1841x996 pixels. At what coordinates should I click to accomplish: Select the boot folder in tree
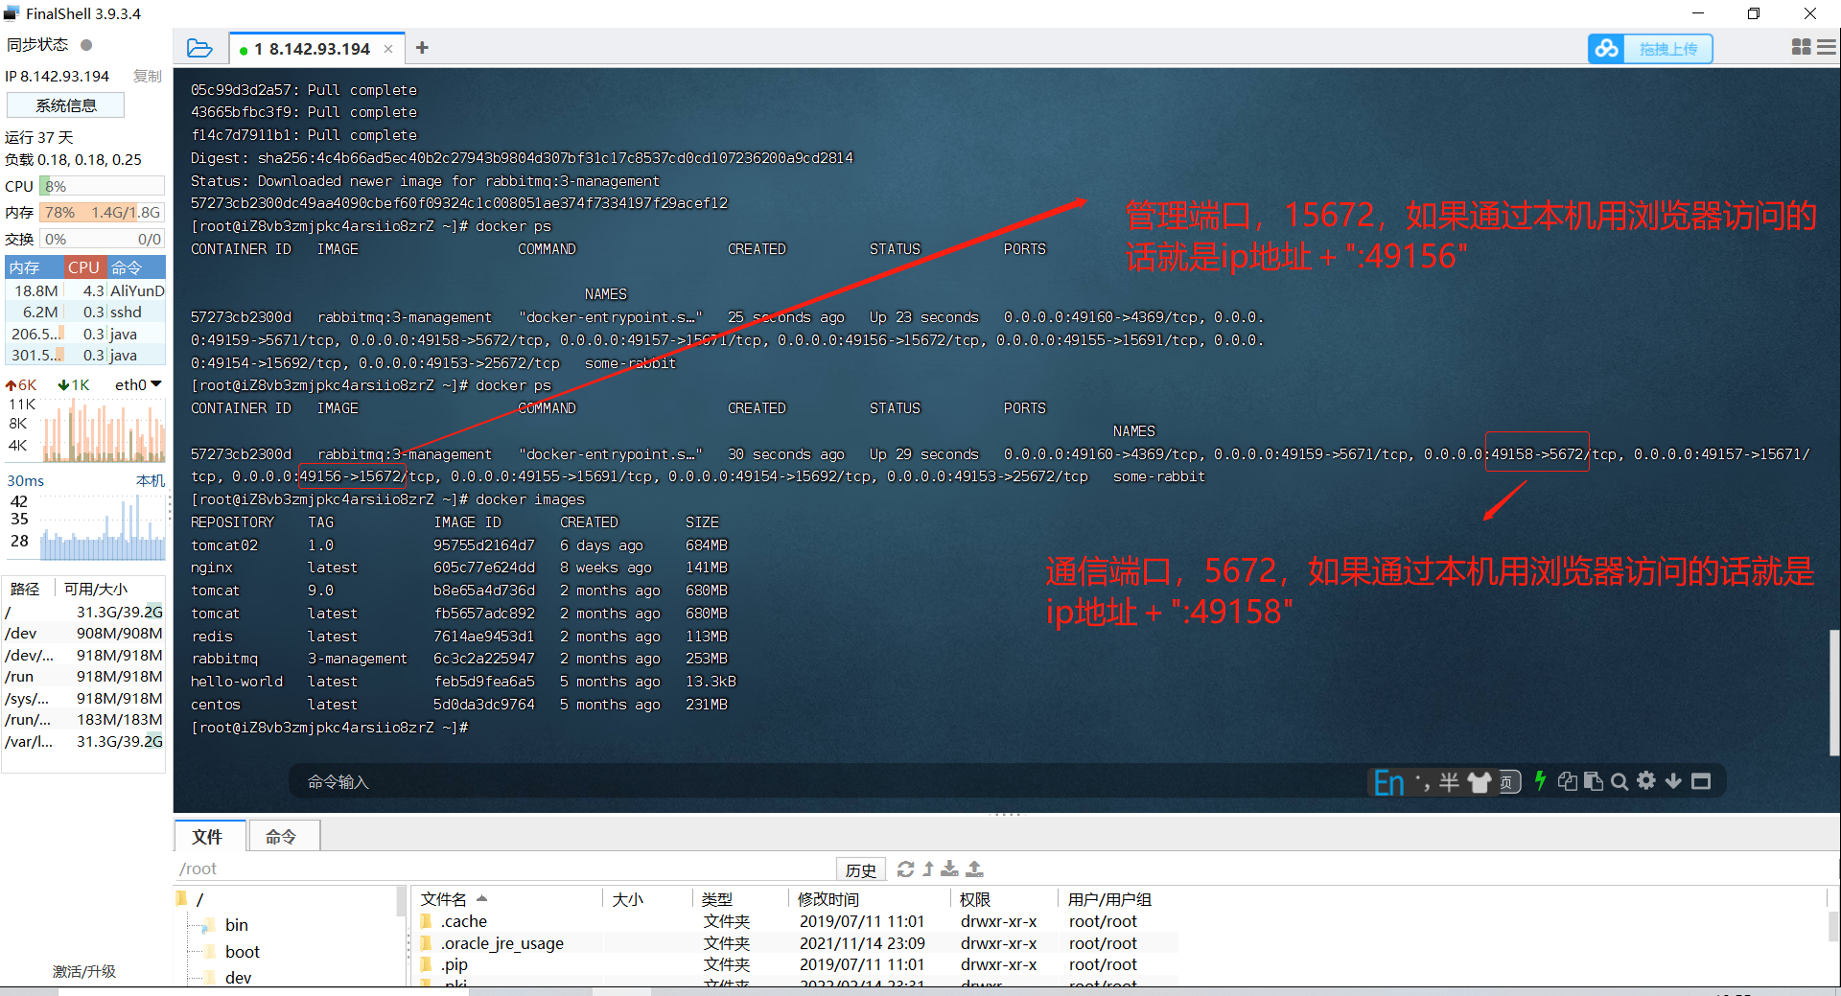243,952
